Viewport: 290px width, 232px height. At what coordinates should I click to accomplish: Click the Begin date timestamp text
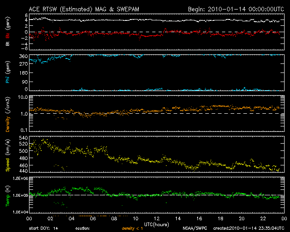click(235, 9)
